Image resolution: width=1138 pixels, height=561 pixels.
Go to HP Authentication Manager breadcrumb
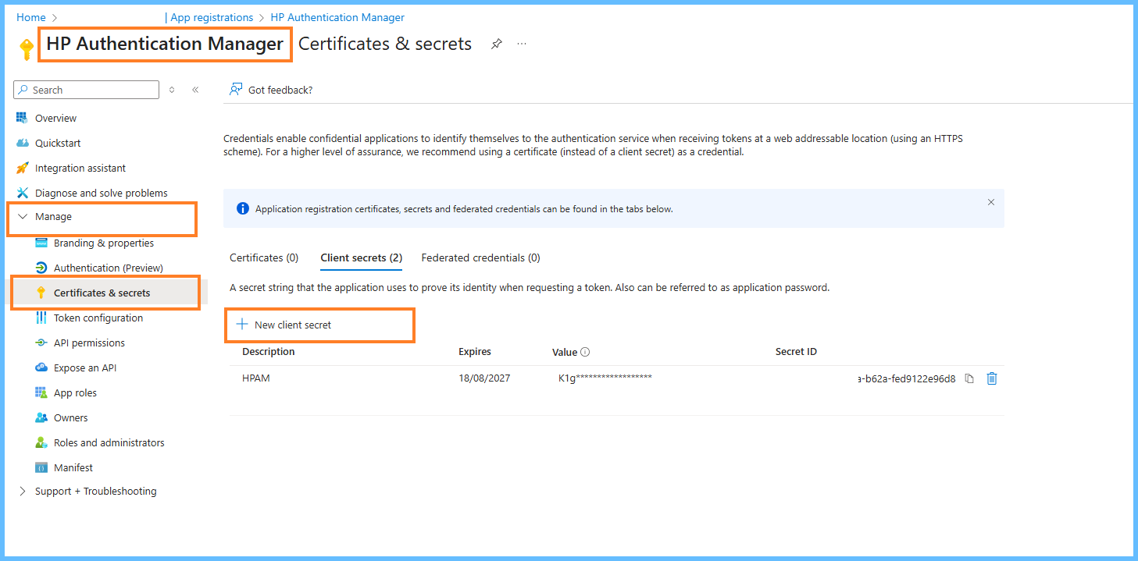(x=337, y=17)
